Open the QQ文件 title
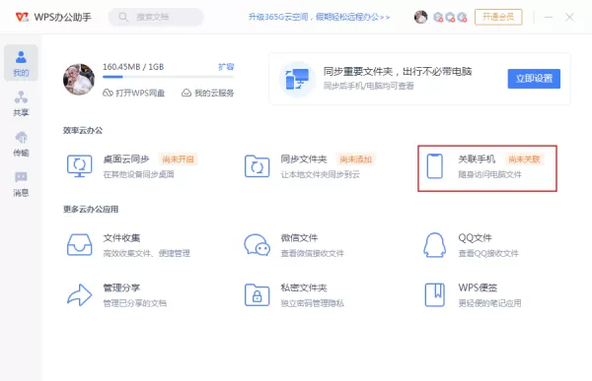The height and width of the screenshot is (381, 592). coord(475,238)
